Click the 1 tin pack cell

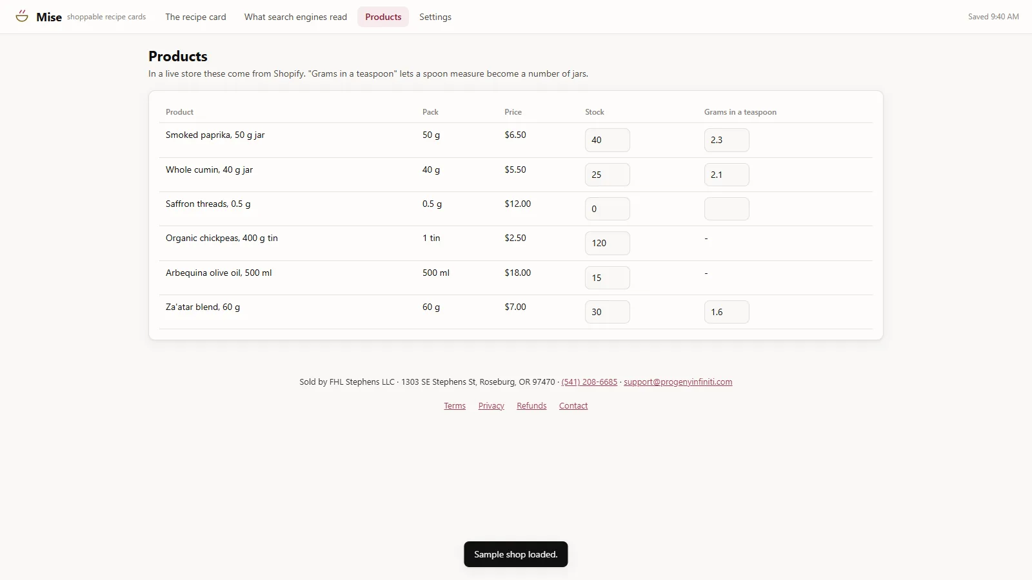pos(431,238)
